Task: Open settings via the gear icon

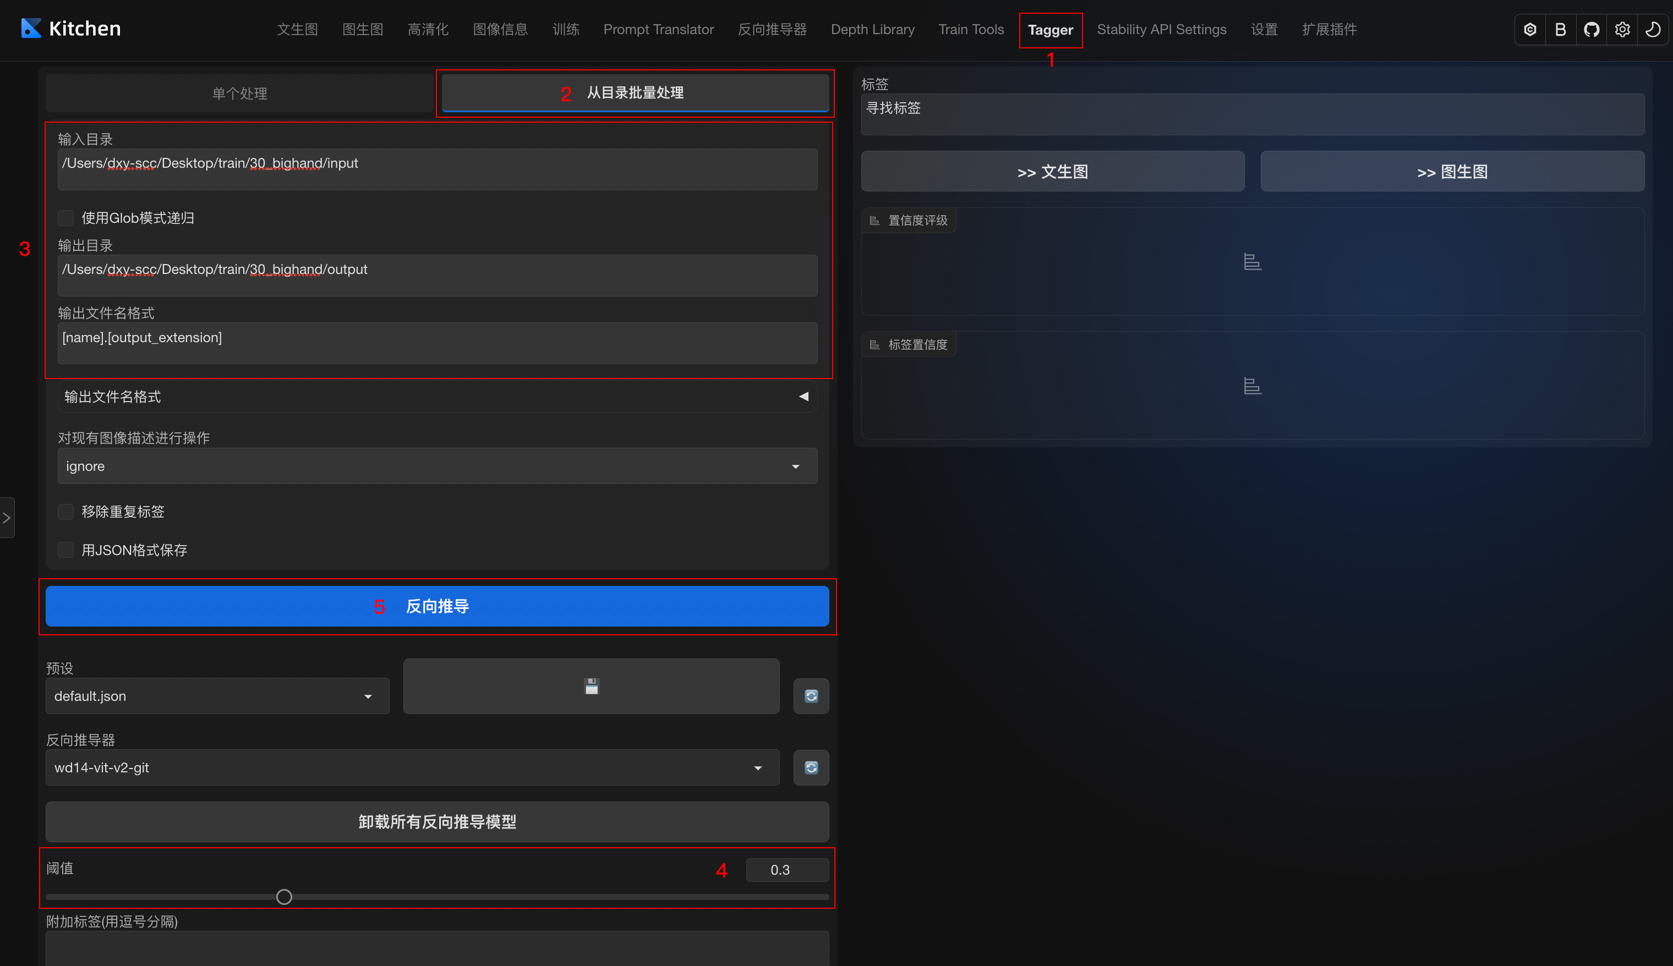Action: (x=1622, y=30)
